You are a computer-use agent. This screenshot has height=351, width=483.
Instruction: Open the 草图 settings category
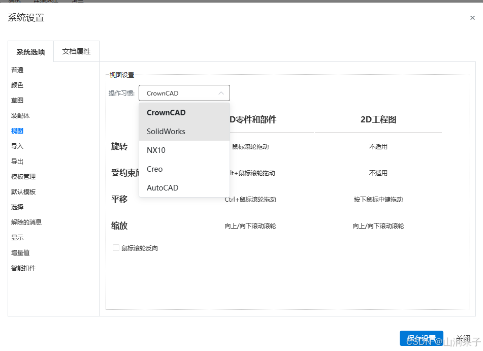(17, 101)
